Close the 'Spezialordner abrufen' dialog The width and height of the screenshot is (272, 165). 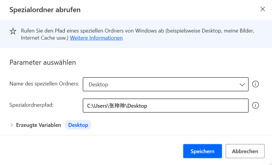tap(263, 9)
